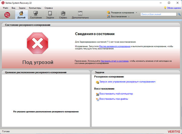Open the Задачи tasks view

pyautogui.click(x=50, y=15)
